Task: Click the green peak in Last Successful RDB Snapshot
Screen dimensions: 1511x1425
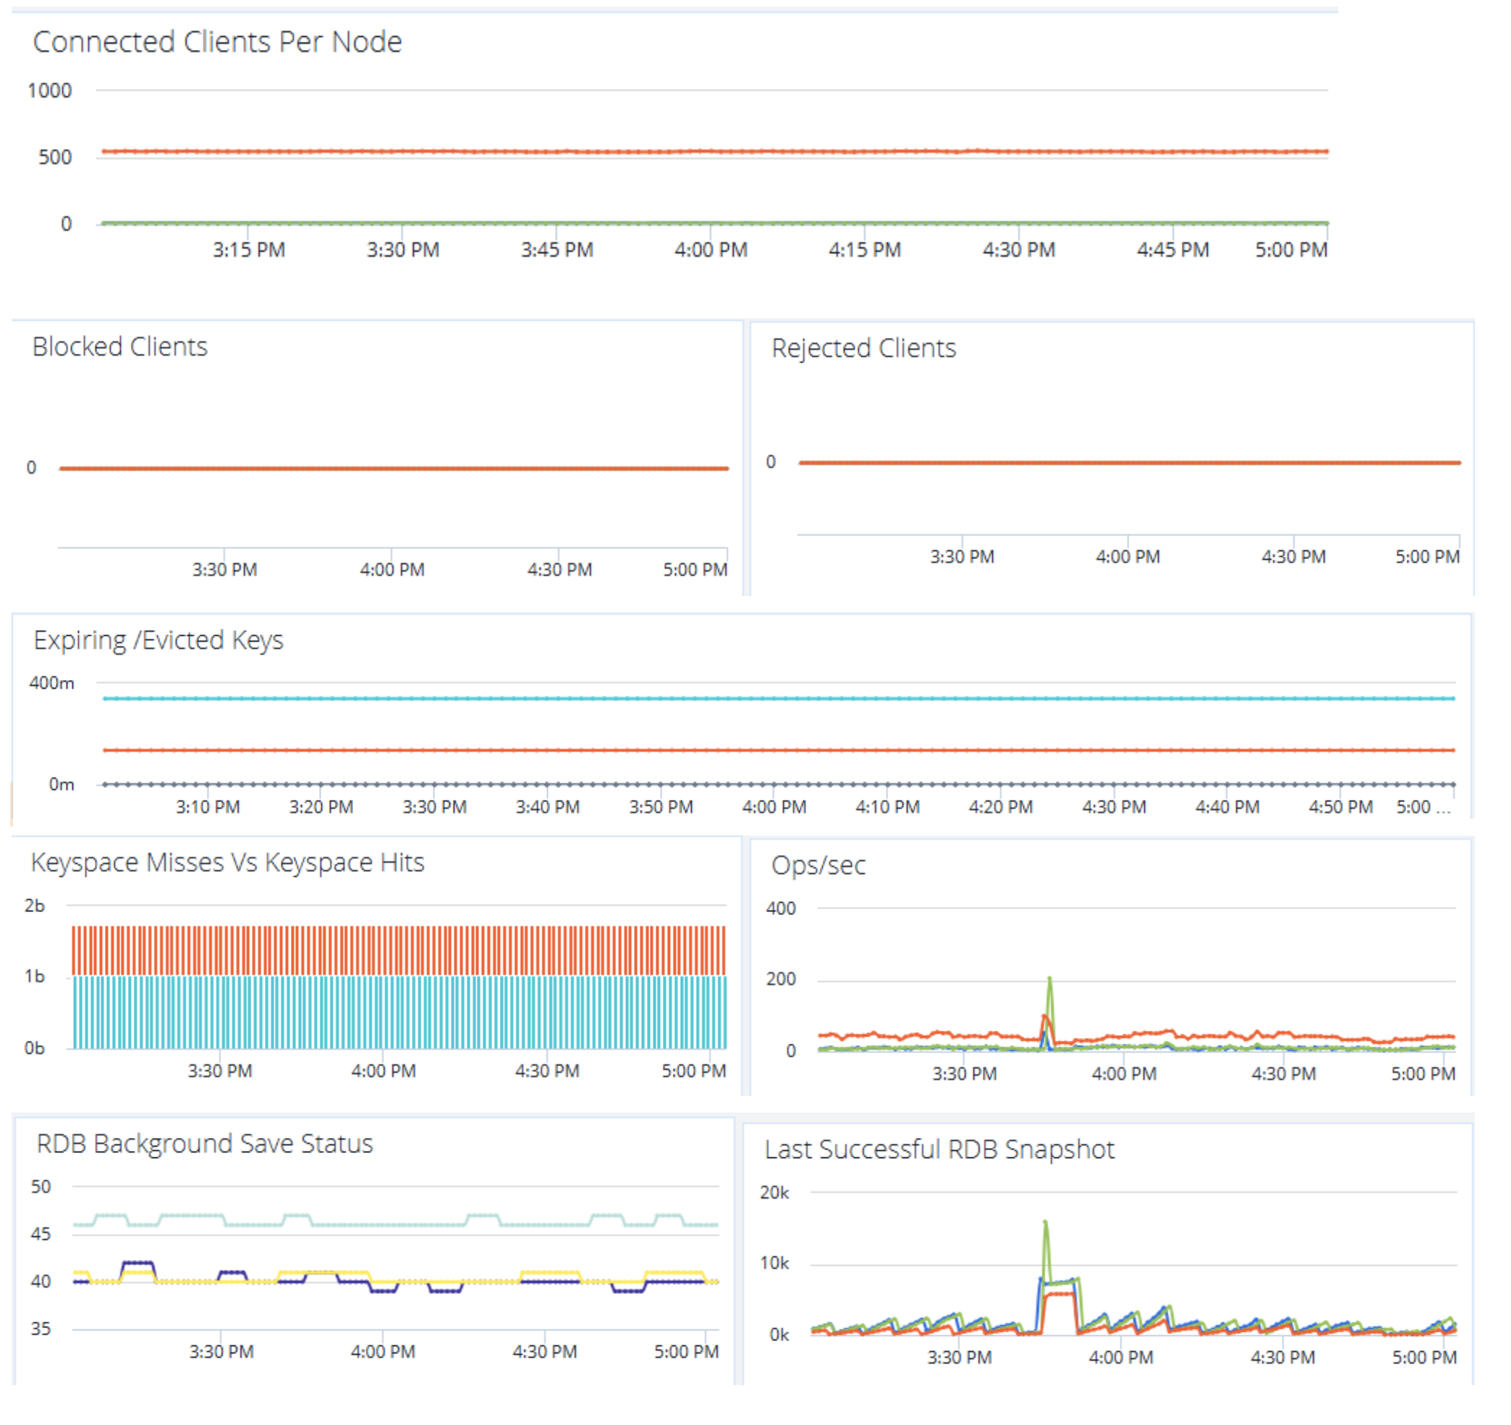Action: (x=1045, y=1223)
